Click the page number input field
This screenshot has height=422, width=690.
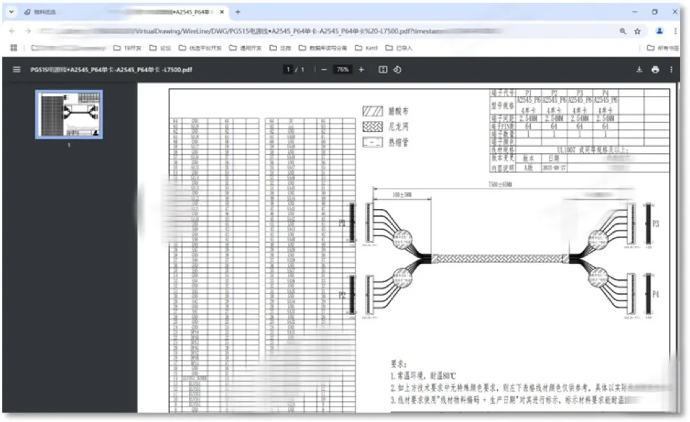point(288,70)
